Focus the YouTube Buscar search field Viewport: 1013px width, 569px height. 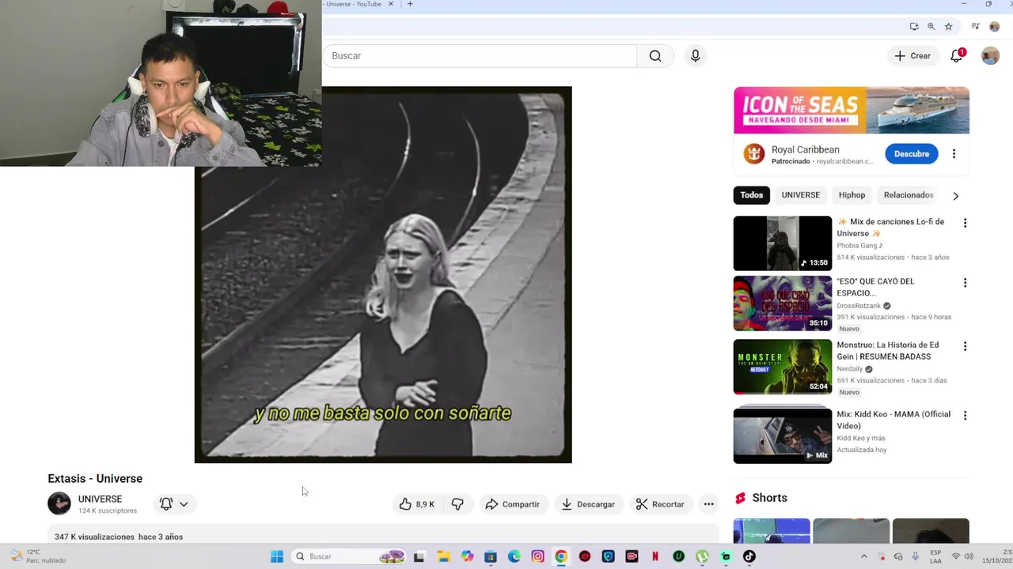point(480,56)
